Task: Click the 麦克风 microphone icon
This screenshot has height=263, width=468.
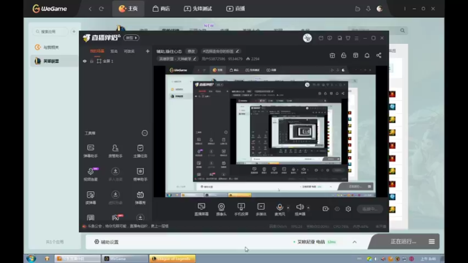Action: [280, 207]
